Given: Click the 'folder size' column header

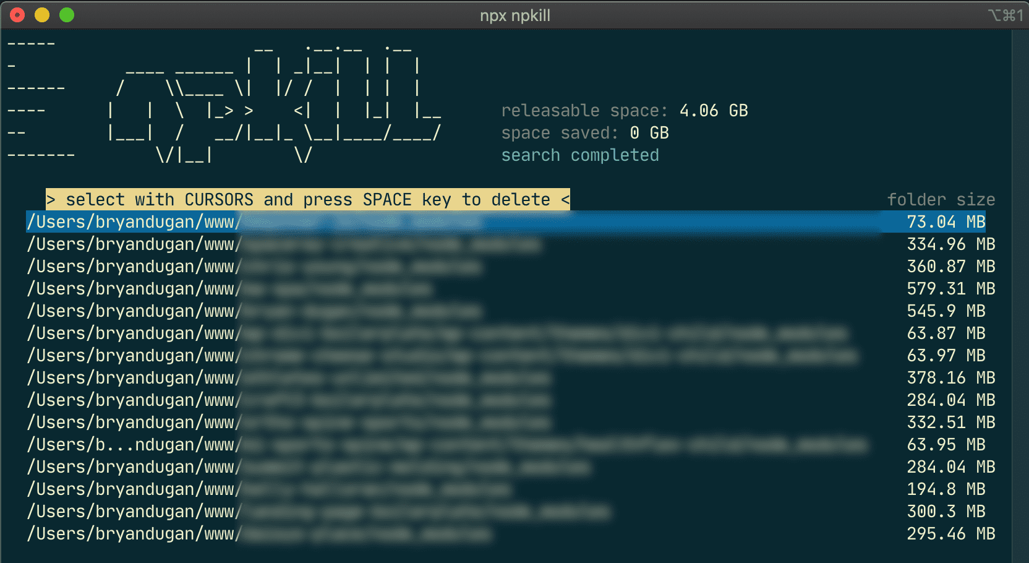Looking at the screenshot, I should pyautogui.click(x=941, y=200).
